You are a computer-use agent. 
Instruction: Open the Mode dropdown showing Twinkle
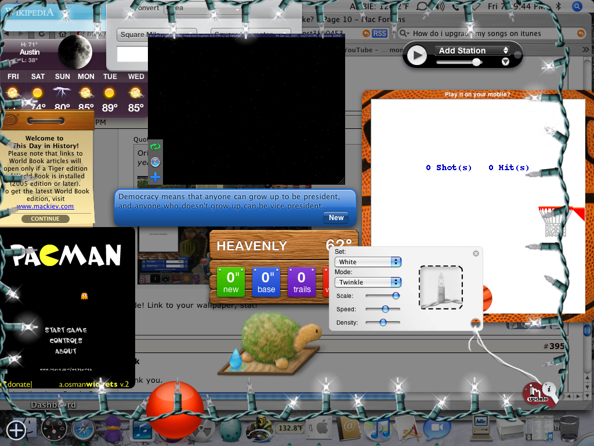pyautogui.click(x=368, y=282)
